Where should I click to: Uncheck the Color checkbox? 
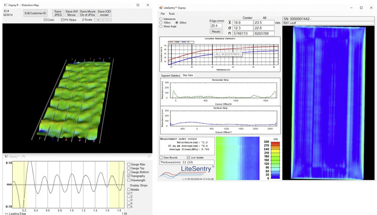[x=46, y=20]
